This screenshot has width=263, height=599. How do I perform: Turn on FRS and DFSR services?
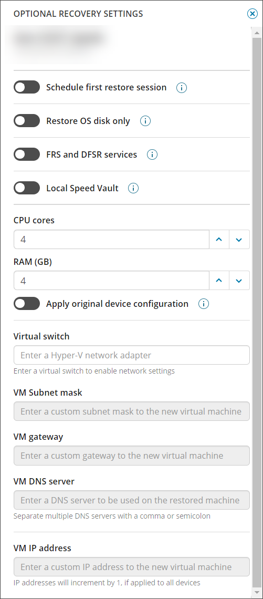point(27,154)
